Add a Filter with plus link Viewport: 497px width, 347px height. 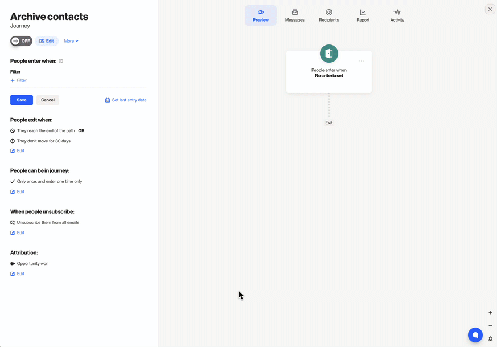(x=18, y=80)
